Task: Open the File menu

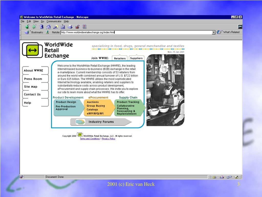Action: click(x=23, y=22)
